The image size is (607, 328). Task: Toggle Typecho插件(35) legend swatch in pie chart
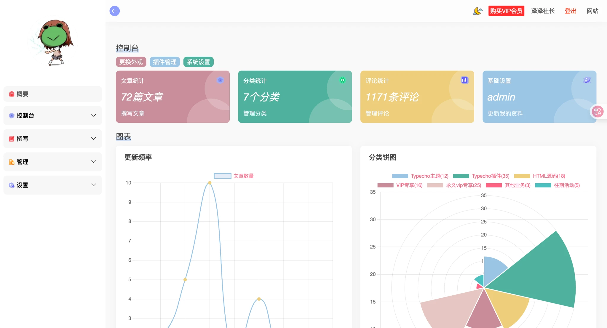point(461,176)
